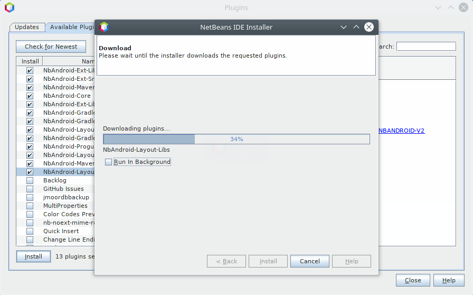Select the NbAndroid-Ext-Sr row name
The image size is (473, 295).
(69, 79)
